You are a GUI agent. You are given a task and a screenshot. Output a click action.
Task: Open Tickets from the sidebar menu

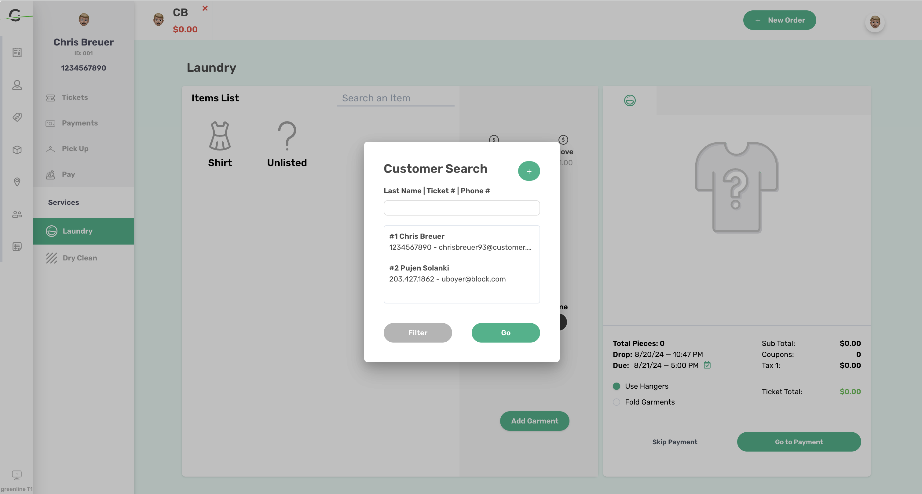click(x=74, y=97)
